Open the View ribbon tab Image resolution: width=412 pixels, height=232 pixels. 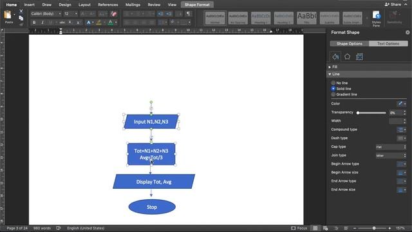[x=172, y=5]
